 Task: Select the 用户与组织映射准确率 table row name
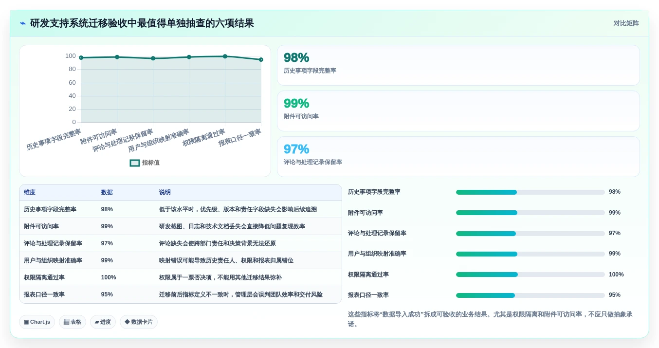coord(53,260)
